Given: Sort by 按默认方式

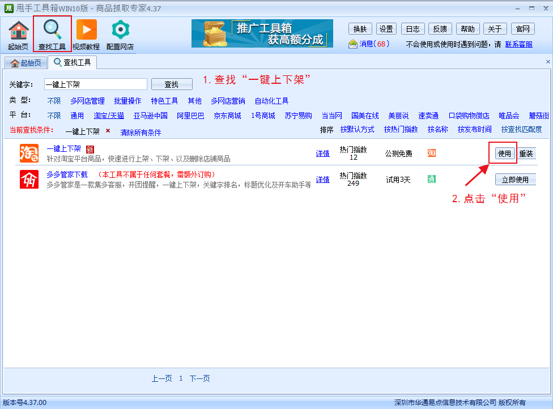Looking at the screenshot, I should click(x=358, y=129).
